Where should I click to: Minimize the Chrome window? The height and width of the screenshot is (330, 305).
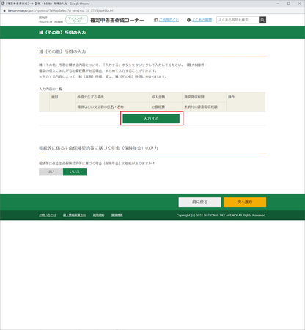coord(278,4)
